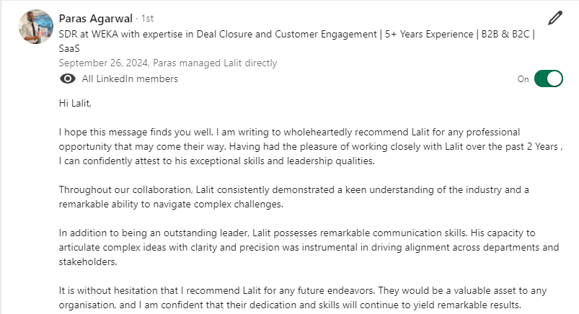The width and height of the screenshot is (579, 314).
Task: Click the "Hi Lalit," greeting line
Action: tap(76, 104)
